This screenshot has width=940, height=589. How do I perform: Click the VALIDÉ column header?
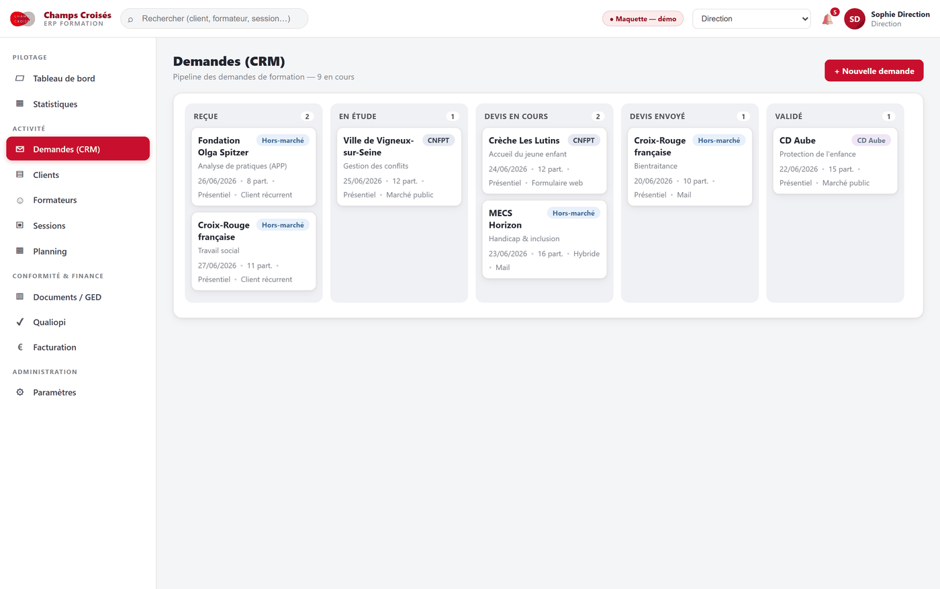click(x=788, y=116)
